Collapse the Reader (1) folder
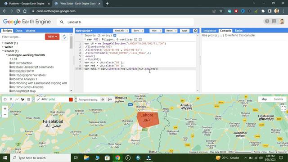 point(3,51)
